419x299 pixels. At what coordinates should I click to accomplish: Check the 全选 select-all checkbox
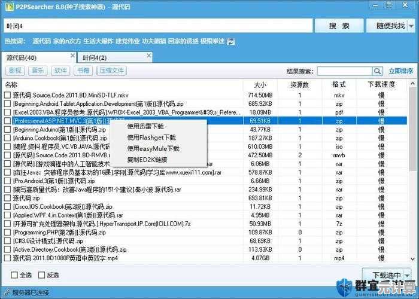(14, 276)
